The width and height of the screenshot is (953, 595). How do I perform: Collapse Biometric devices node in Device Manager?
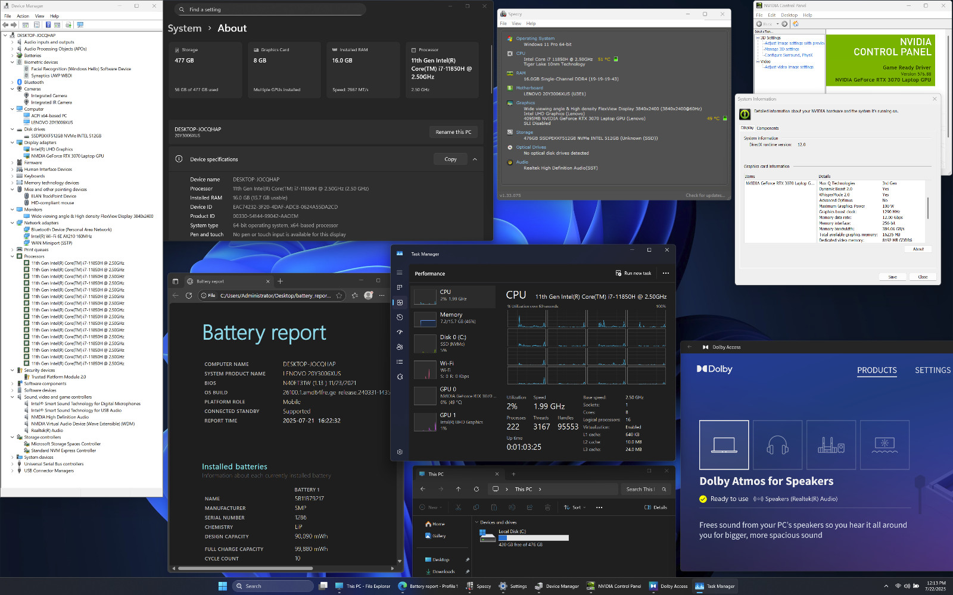(x=12, y=62)
